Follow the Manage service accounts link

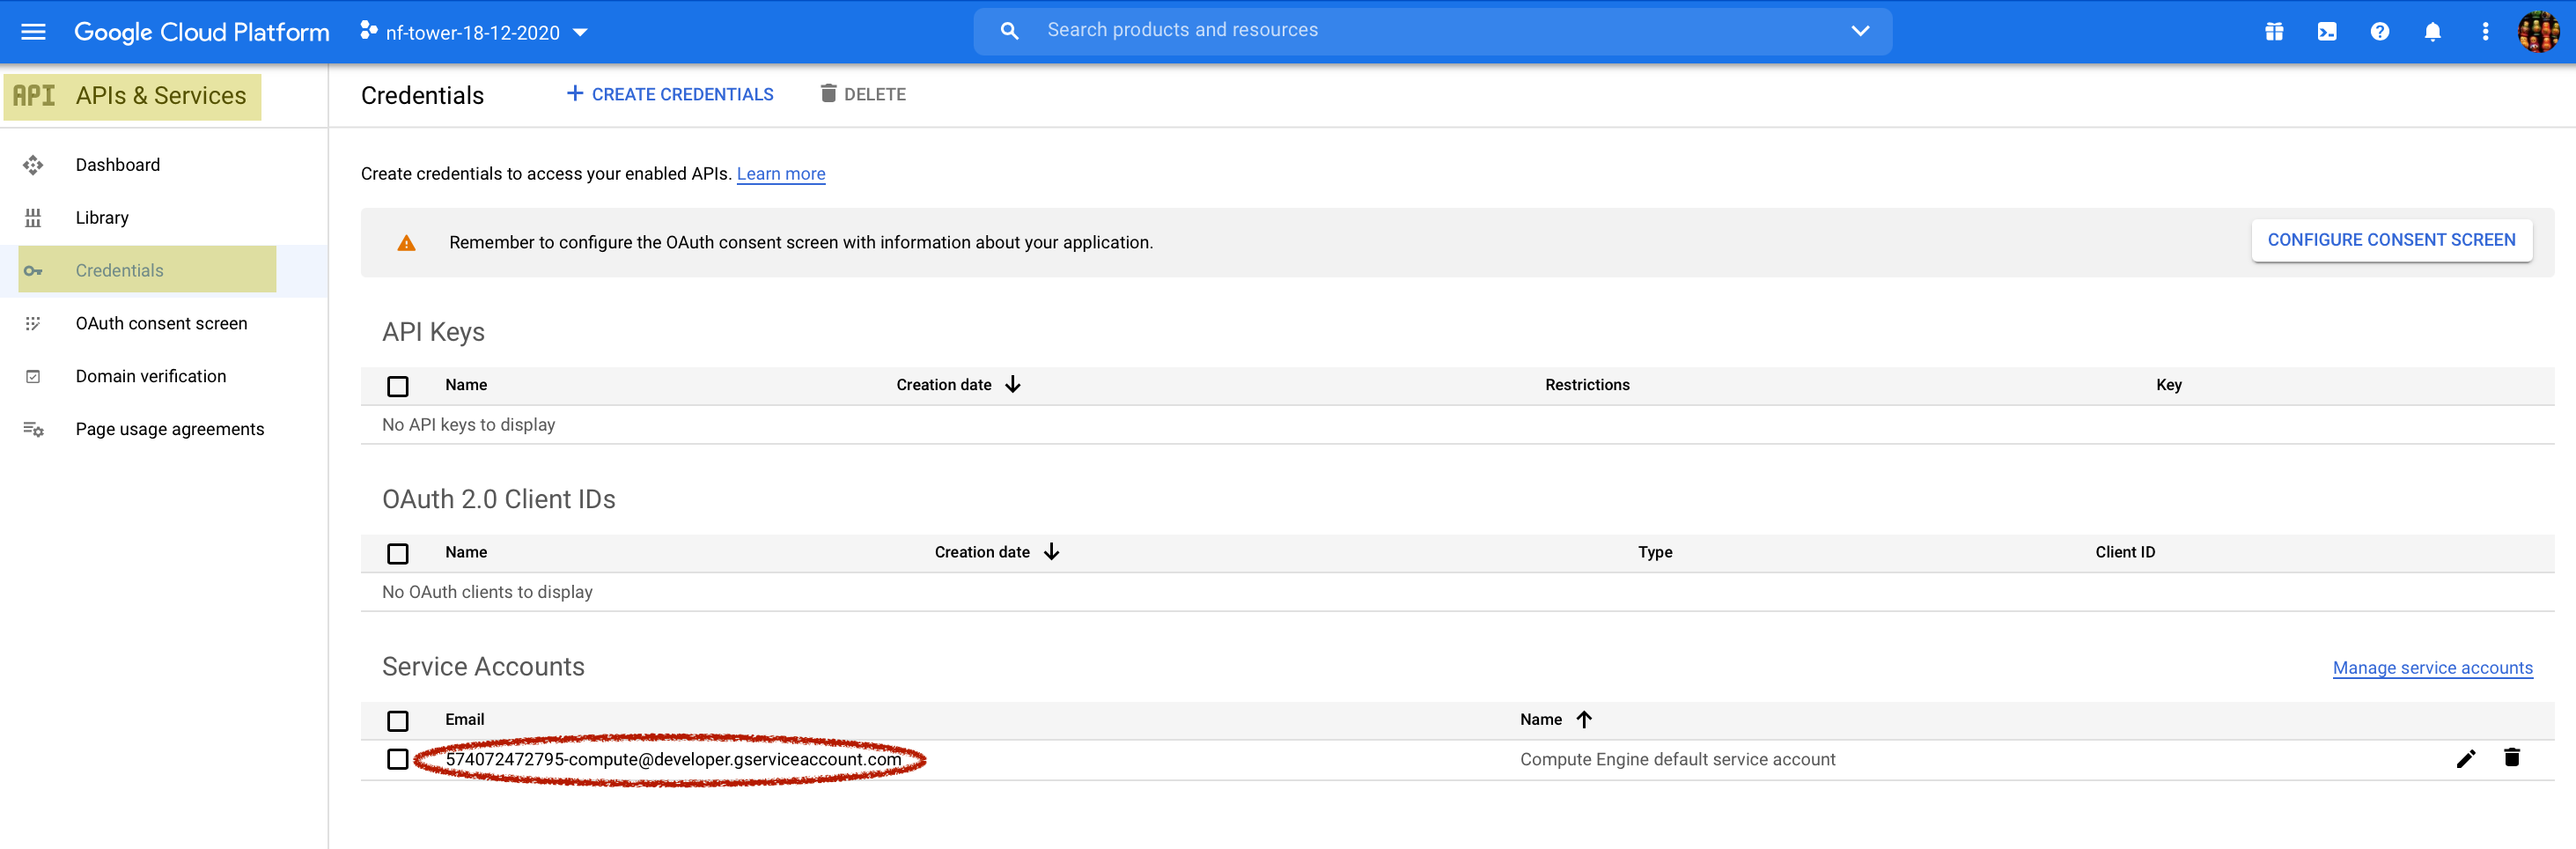(x=2432, y=668)
